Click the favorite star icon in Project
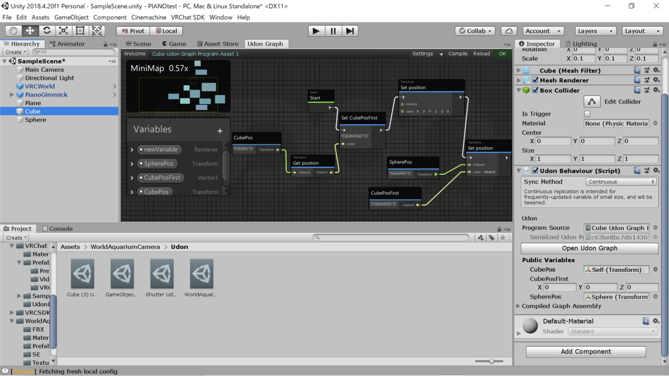The width and height of the screenshot is (669, 376). click(x=503, y=238)
